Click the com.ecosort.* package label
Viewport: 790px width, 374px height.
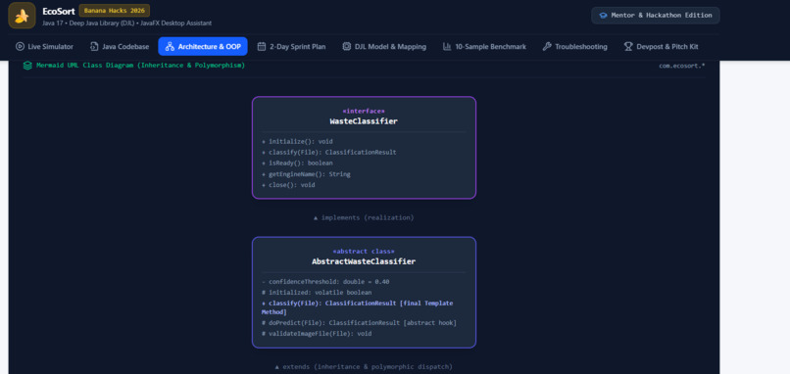click(681, 66)
